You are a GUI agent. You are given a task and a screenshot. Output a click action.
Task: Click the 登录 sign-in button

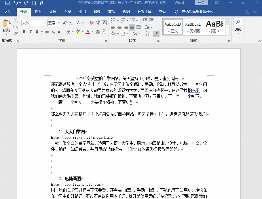[x=201, y=3]
